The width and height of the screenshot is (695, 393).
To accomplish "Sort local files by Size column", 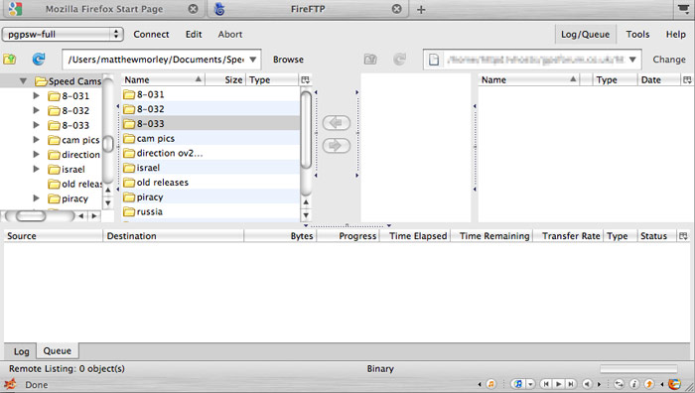I will point(226,79).
